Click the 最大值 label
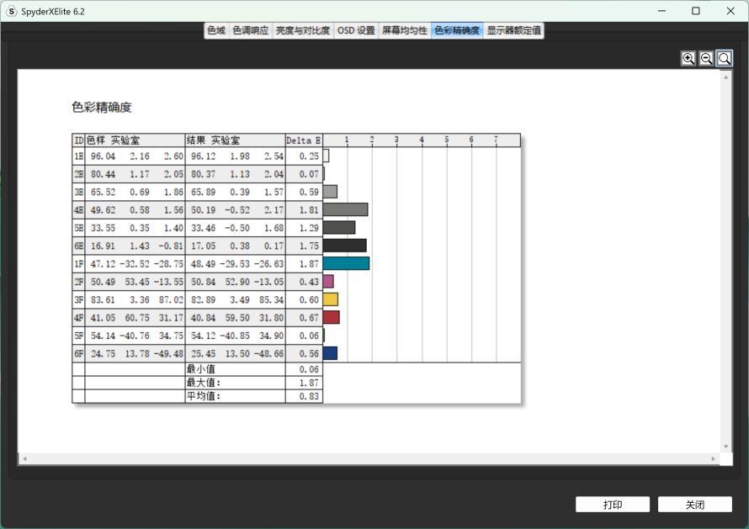The height and width of the screenshot is (529, 749). pos(203,383)
